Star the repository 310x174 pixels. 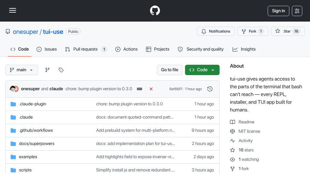pos(288,31)
